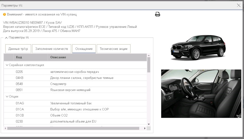
Task: Click the horizontal scrollbar right arrow
Action: [145, 128]
